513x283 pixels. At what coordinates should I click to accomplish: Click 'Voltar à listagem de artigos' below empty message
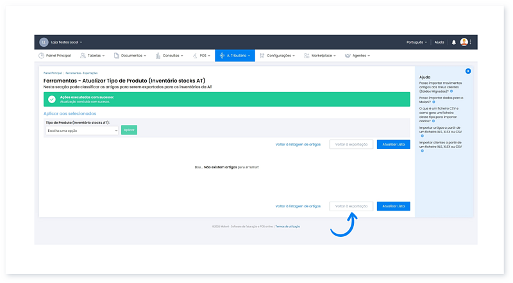click(298, 206)
